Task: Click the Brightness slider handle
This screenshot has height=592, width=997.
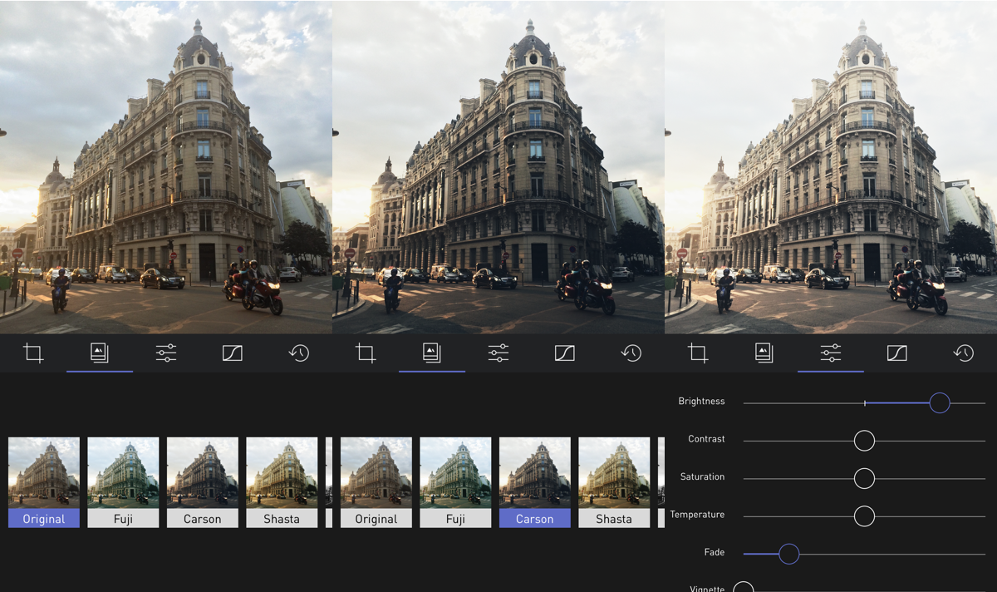Action: [940, 403]
